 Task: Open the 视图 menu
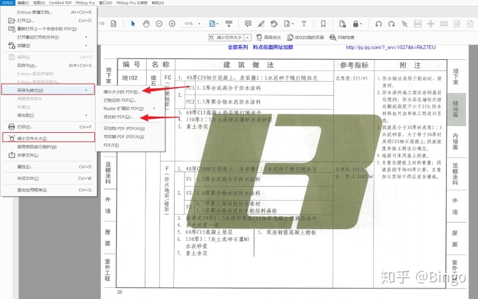click(39, 3)
